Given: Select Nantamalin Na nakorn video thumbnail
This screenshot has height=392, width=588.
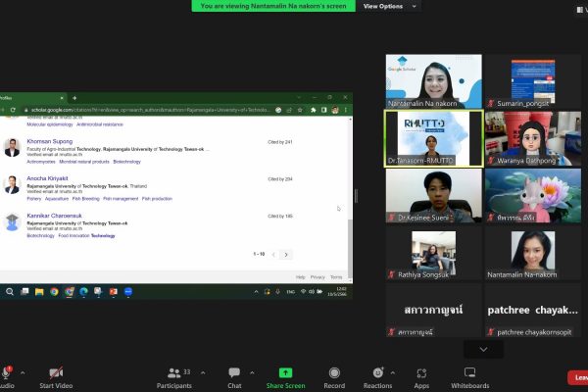Looking at the screenshot, I should coord(434,81).
